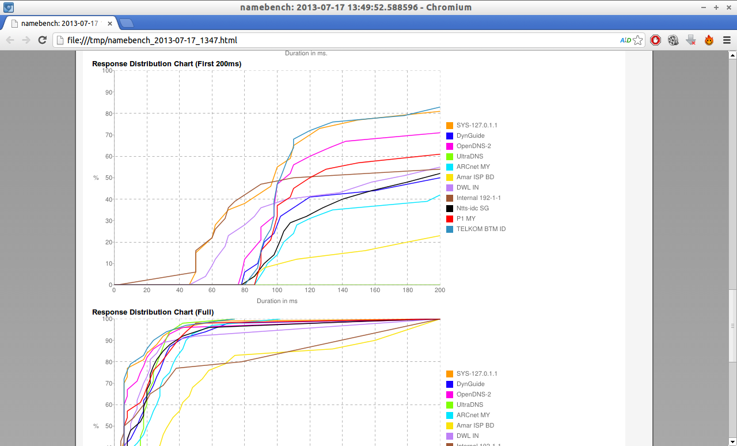Click 'UltraDNS' label in Full chart legend
The height and width of the screenshot is (446, 737).
[470, 405]
